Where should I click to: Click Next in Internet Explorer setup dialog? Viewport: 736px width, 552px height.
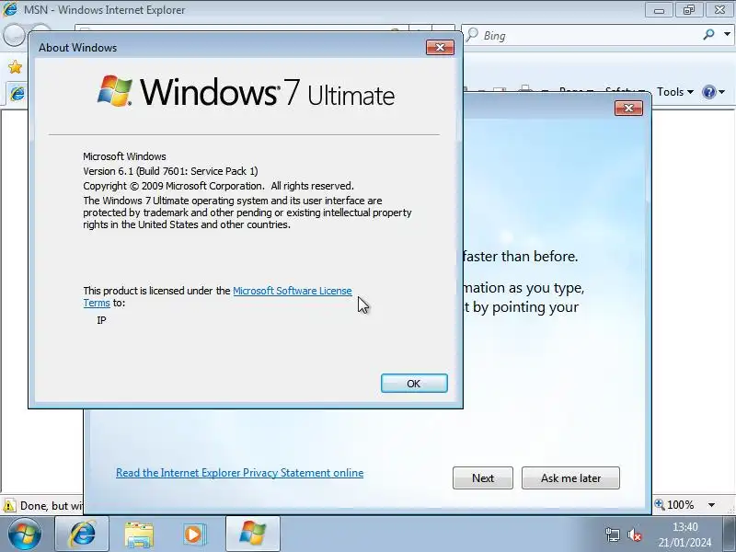click(482, 477)
